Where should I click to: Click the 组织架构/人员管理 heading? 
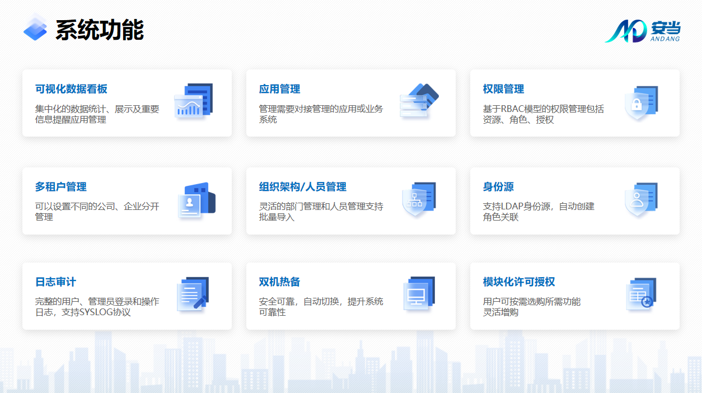point(302,187)
